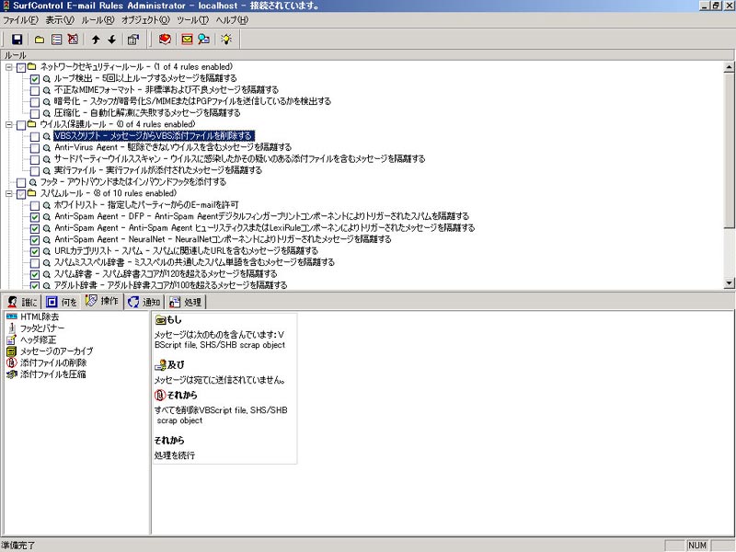Click the light bulb tips icon
Screen dimensions: 736x552
[x=226, y=40]
